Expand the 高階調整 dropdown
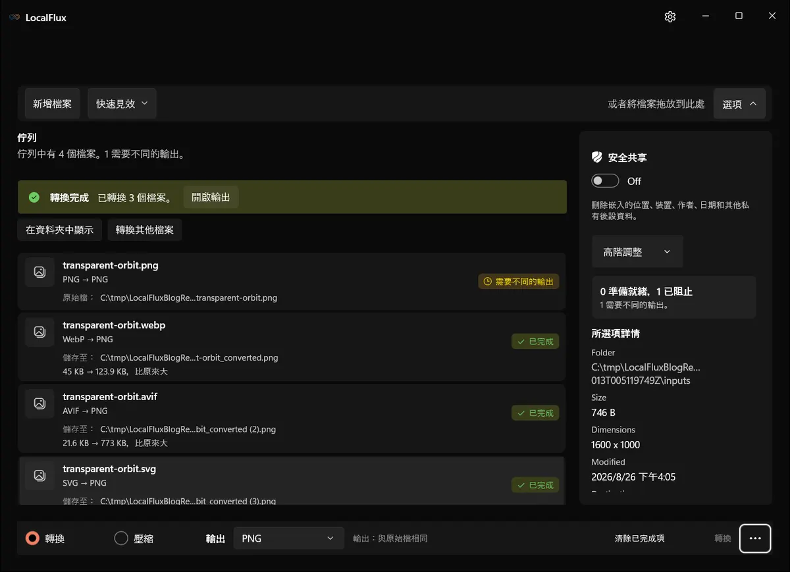Viewport: 790px width, 572px height. (x=637, y=251)
